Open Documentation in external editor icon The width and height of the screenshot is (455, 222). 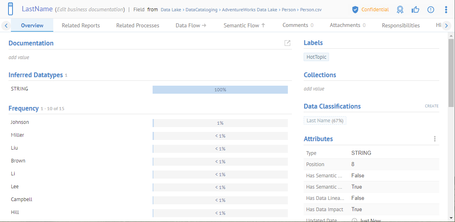coord(287,43)
